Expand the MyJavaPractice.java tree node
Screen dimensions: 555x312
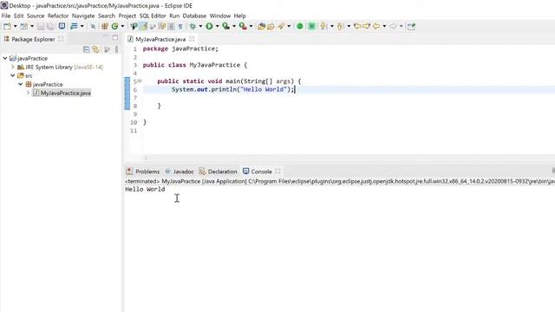coord(28,93)
